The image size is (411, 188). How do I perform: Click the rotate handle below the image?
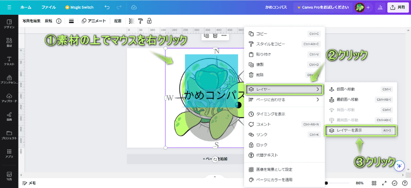point(215,159)
